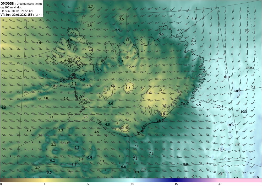The width and height of the screenshot is (262, 186).
Task: Click the map value 5.6
Action: pos(82,79)
